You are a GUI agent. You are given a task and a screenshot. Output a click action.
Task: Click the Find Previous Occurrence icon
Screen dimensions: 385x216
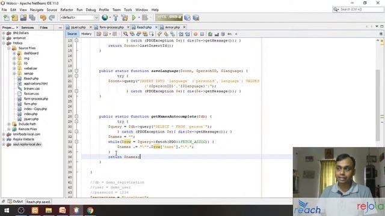click(132, 34)
